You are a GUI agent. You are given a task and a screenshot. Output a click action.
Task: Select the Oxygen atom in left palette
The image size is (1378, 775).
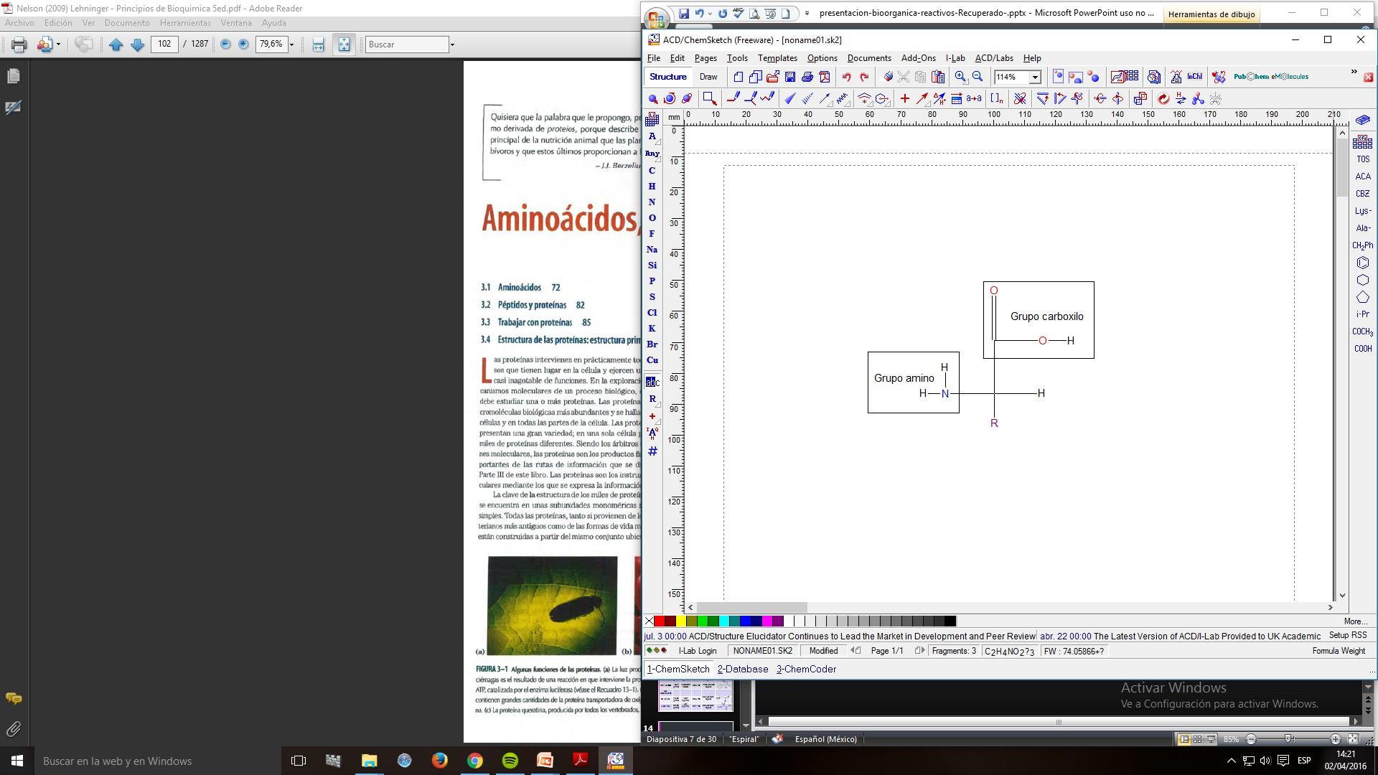point(652,218)
